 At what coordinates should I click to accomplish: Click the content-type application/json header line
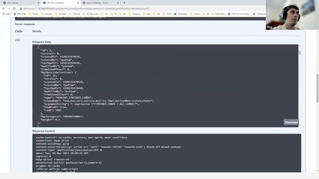[69, 150]
